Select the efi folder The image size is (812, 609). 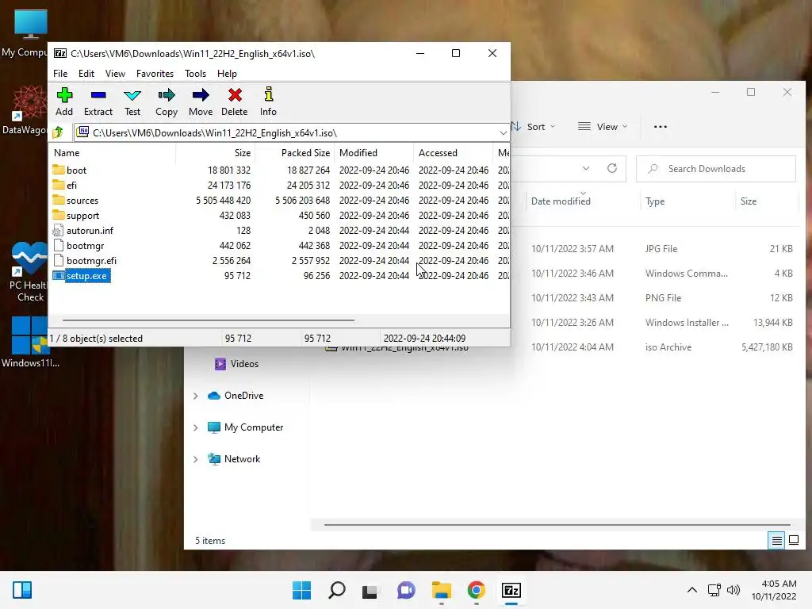pyautogui.click(x=71, y=185)
